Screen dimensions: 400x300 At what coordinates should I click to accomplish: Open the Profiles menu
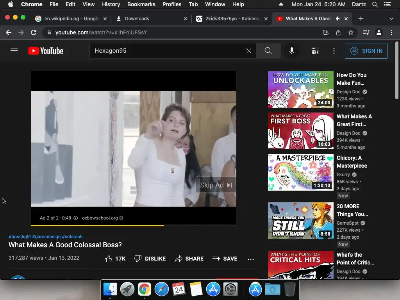172,4
